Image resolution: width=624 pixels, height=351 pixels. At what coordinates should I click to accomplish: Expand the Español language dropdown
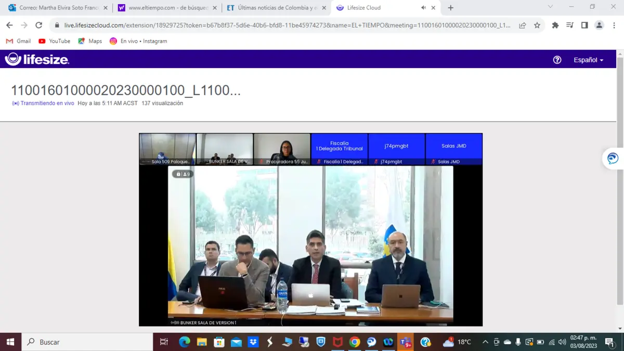click(x=588, y=60)
